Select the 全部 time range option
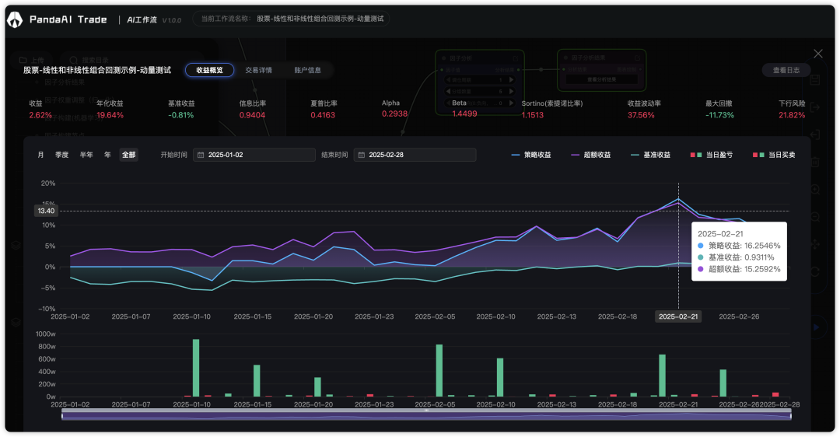 128,155
